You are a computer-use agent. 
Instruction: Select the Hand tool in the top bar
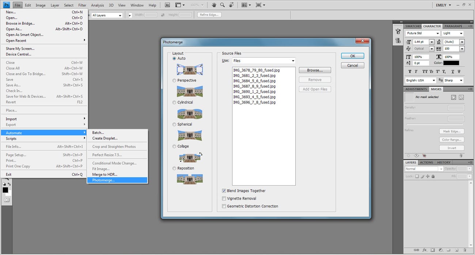pyautogui.click(x=214, y=5)
